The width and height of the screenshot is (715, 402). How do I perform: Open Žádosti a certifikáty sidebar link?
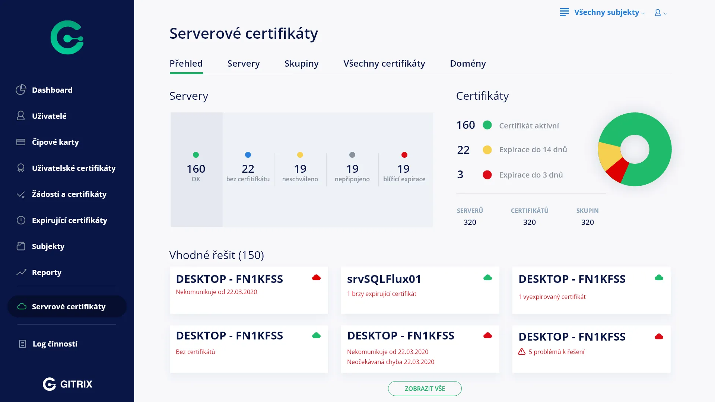[69, 194]
